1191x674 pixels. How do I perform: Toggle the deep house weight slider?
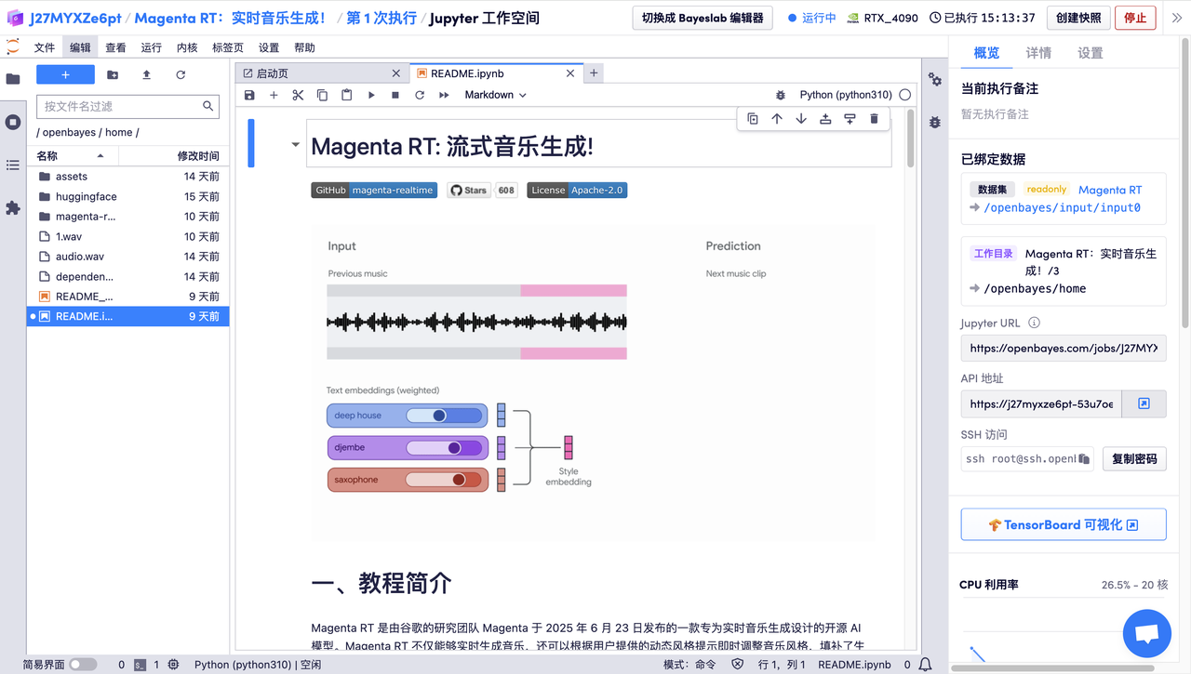(x=444, y=416)
